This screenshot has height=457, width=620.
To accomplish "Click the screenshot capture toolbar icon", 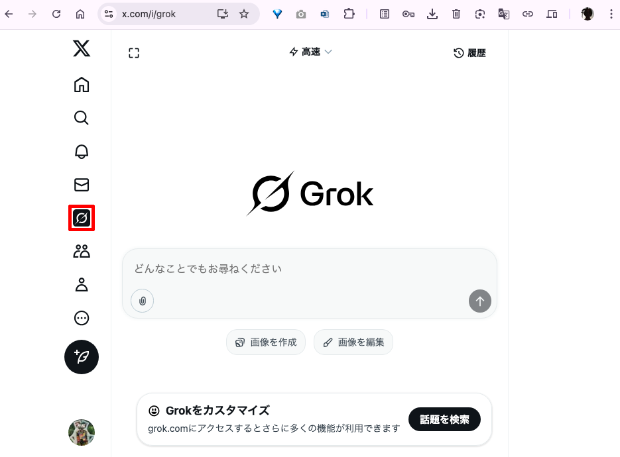I will click(x=480, y=14).
